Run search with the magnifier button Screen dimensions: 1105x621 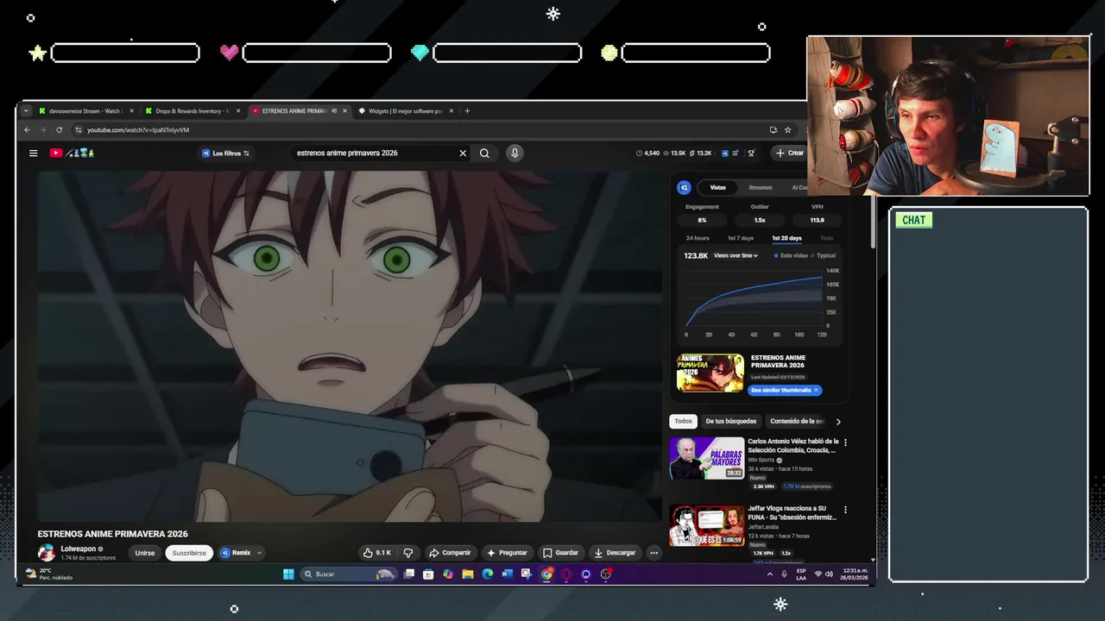click(484, 154)
